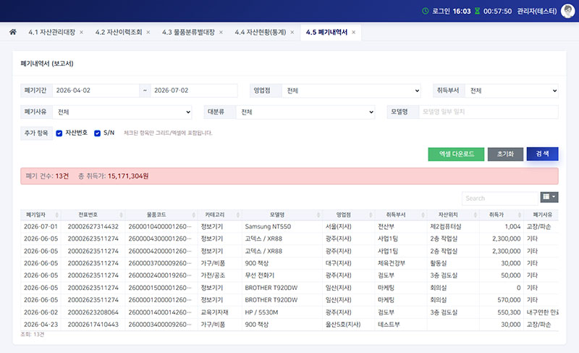Switch to 4.1 자산관리대장 tab
The width and height of the screenshot is (579, 353).
(51, 33)
